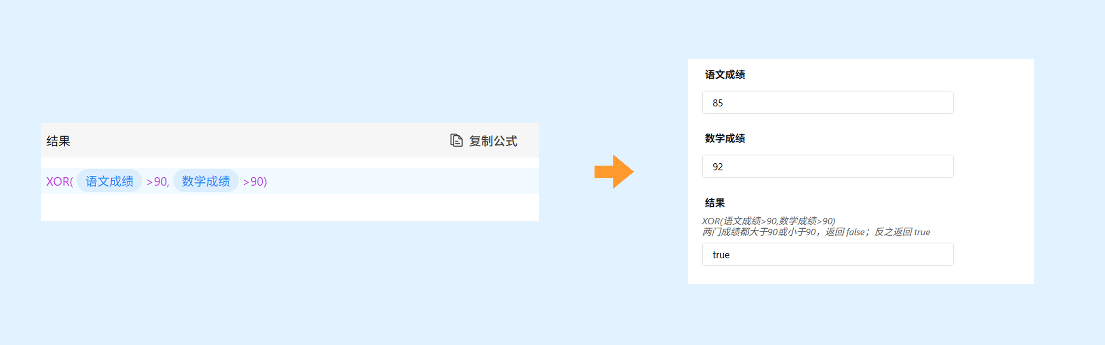This screenshot has height=345, width=1105.
Task: Click the copy formula document icon
Action: [456, 141]
